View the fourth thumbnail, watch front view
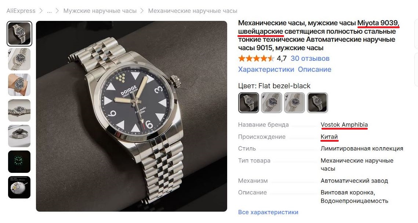The height and width of the screenshot is (223, 418). tap(19, 111)
